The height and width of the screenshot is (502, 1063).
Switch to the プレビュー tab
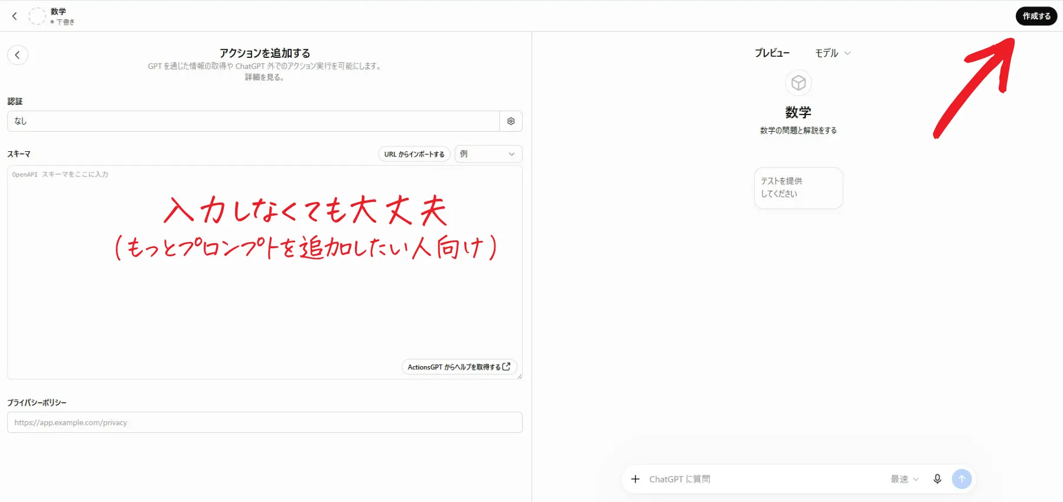click(x=772, y=53)
